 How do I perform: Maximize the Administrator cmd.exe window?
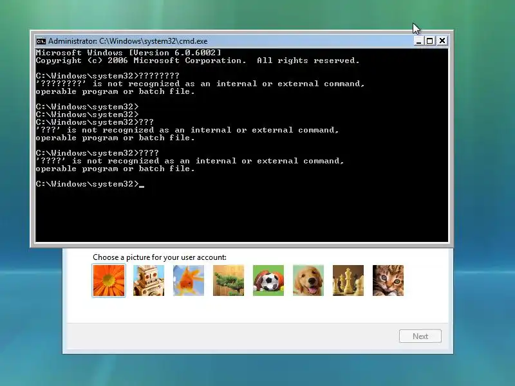(429, 41)
